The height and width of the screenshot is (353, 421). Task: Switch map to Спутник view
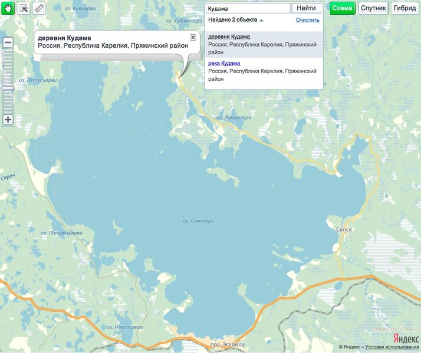[373, 8]
